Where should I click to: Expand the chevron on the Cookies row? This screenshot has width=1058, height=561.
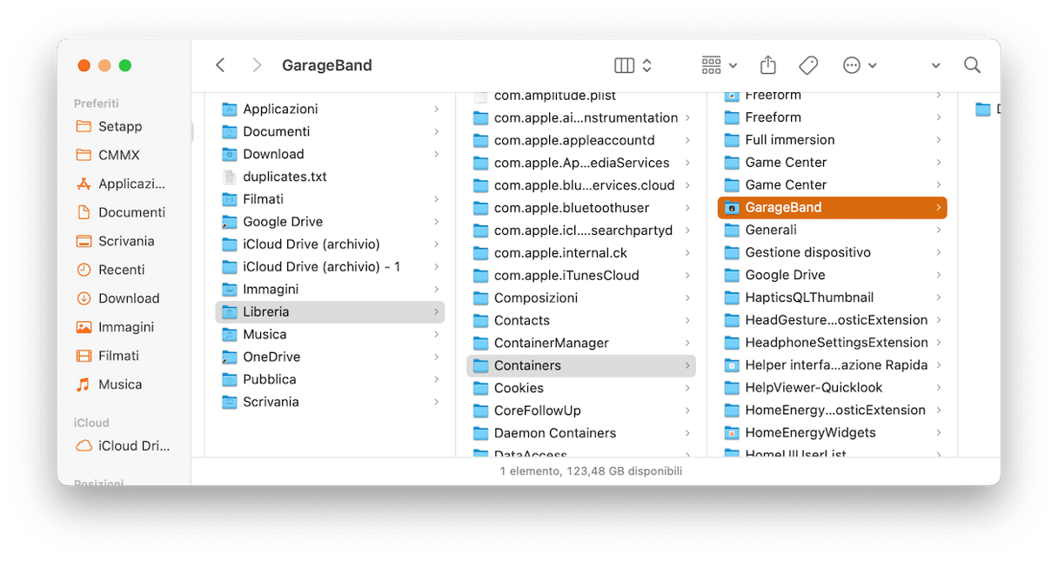[687, 388]
